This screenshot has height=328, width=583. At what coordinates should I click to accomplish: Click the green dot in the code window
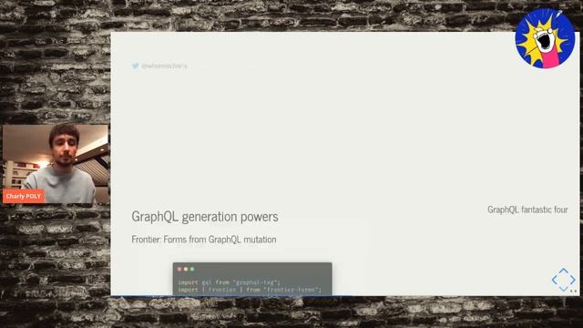pyautogui.click(x=192, y=269)
